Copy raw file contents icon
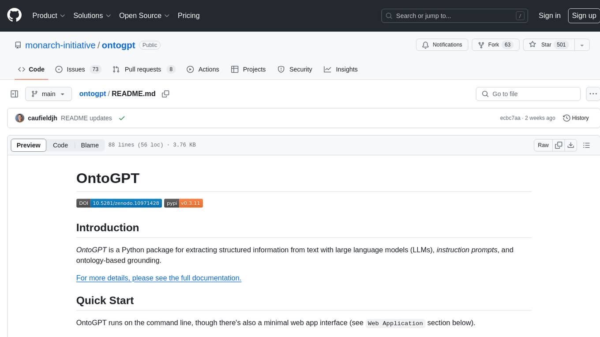The height and width of the screenshot is (337, 600). (x=559, y=145)
